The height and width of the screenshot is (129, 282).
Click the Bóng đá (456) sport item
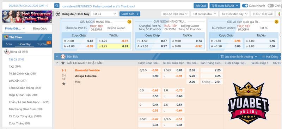[x=19, y=52]
